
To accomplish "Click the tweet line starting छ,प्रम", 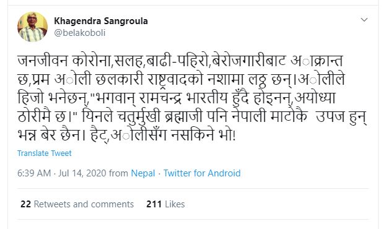I will click(x=181, y=79).
